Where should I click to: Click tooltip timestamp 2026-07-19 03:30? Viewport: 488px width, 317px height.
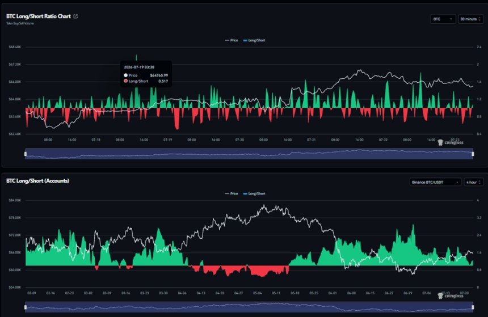139,67
